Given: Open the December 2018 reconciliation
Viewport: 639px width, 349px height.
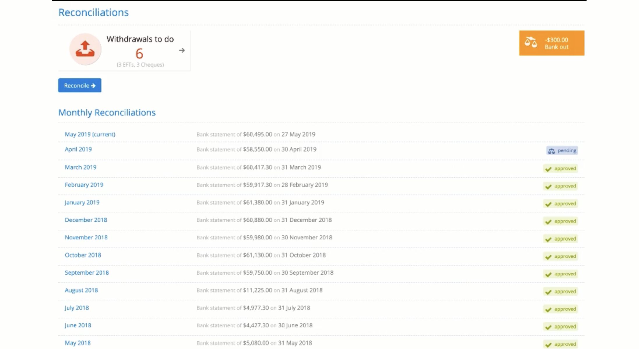Looking at the screenshot, I should point(86,220).
